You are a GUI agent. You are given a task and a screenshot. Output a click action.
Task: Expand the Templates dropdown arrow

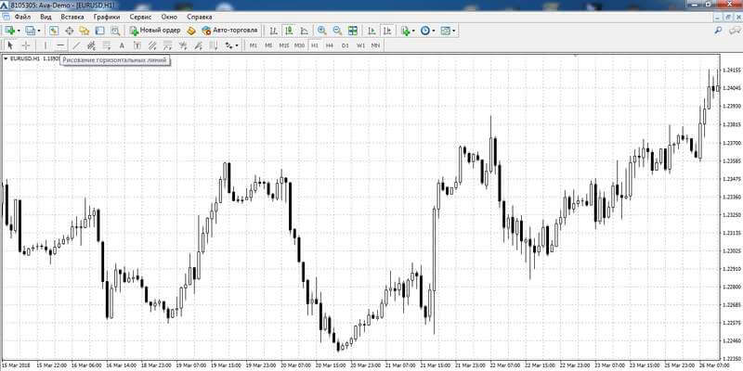453,31
